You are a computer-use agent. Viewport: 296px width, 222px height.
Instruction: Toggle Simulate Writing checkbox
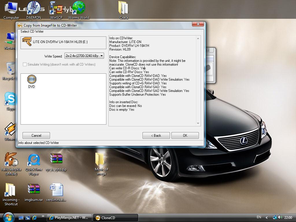tap(25, 64)
